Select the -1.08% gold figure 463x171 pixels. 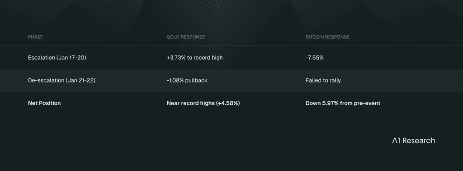(x=175, y=80)
